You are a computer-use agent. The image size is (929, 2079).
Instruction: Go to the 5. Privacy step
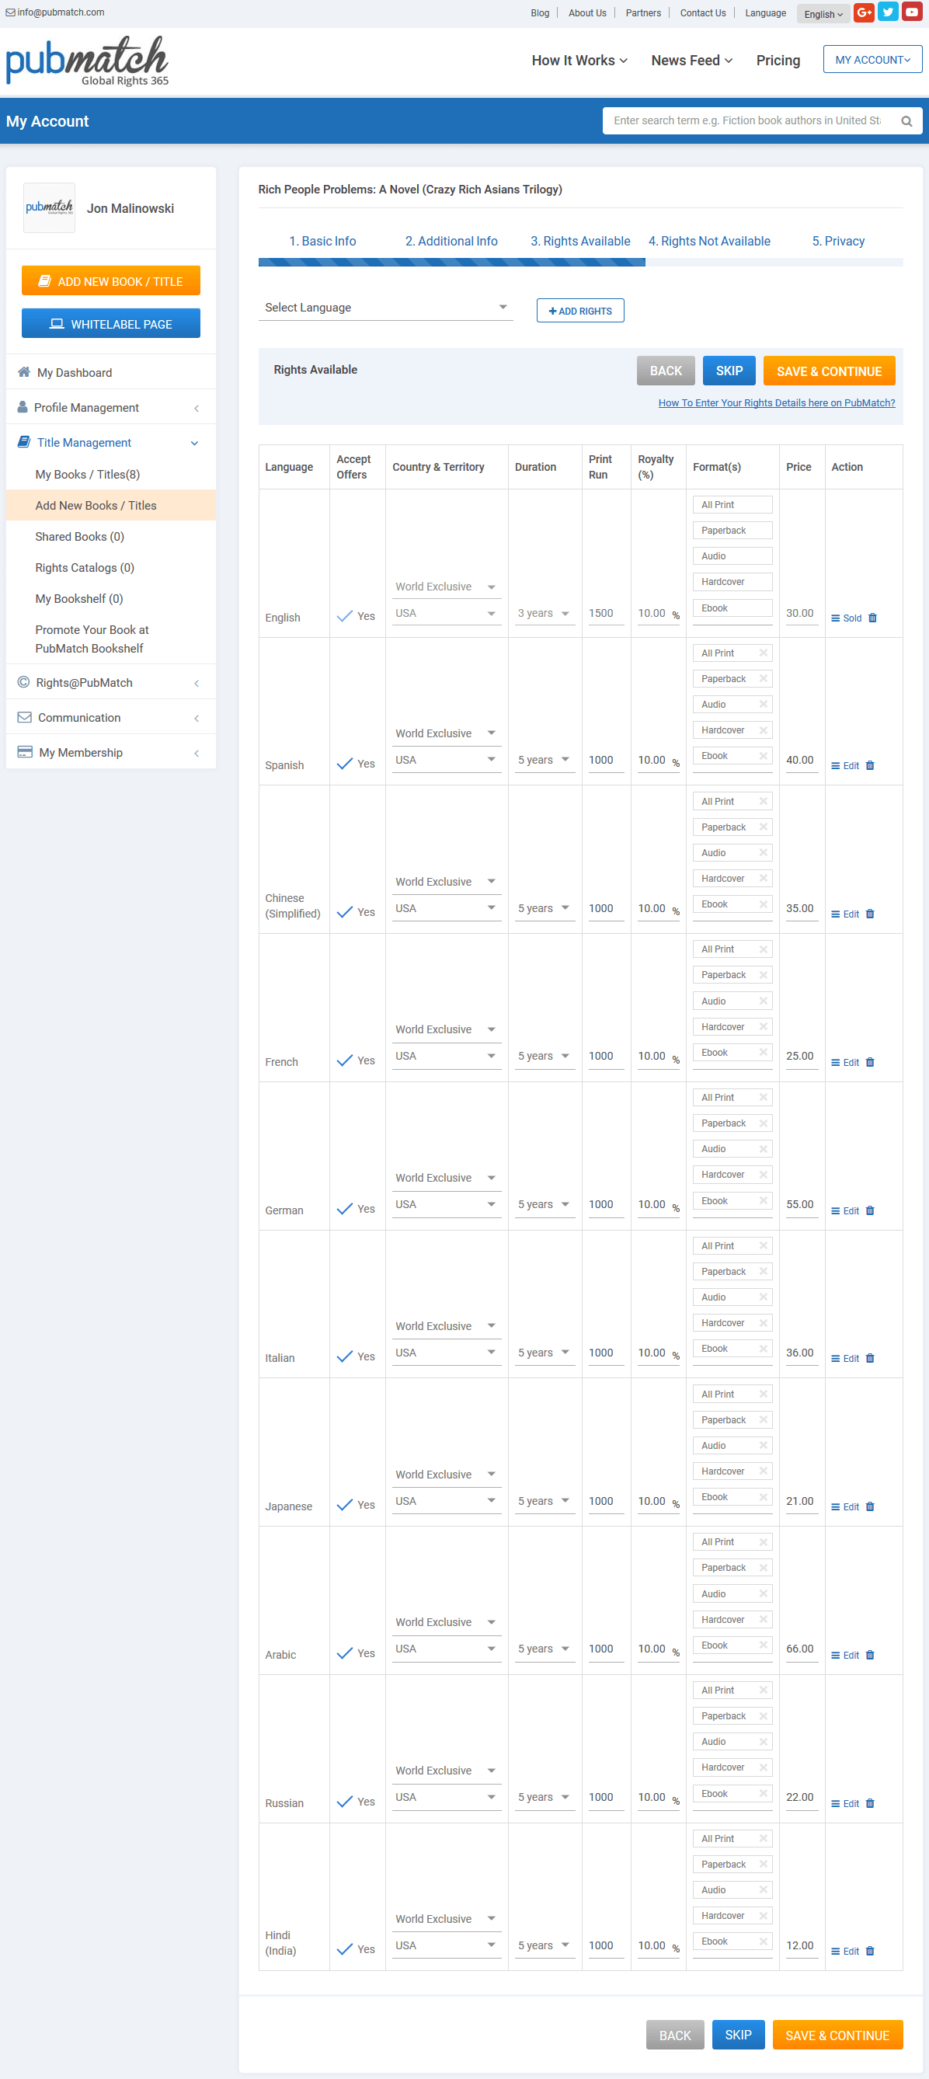[x=839, y=242]
